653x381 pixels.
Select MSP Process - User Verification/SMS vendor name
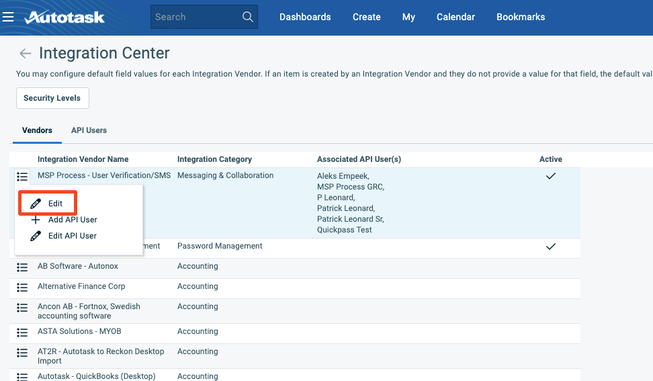tap(104, 175)
